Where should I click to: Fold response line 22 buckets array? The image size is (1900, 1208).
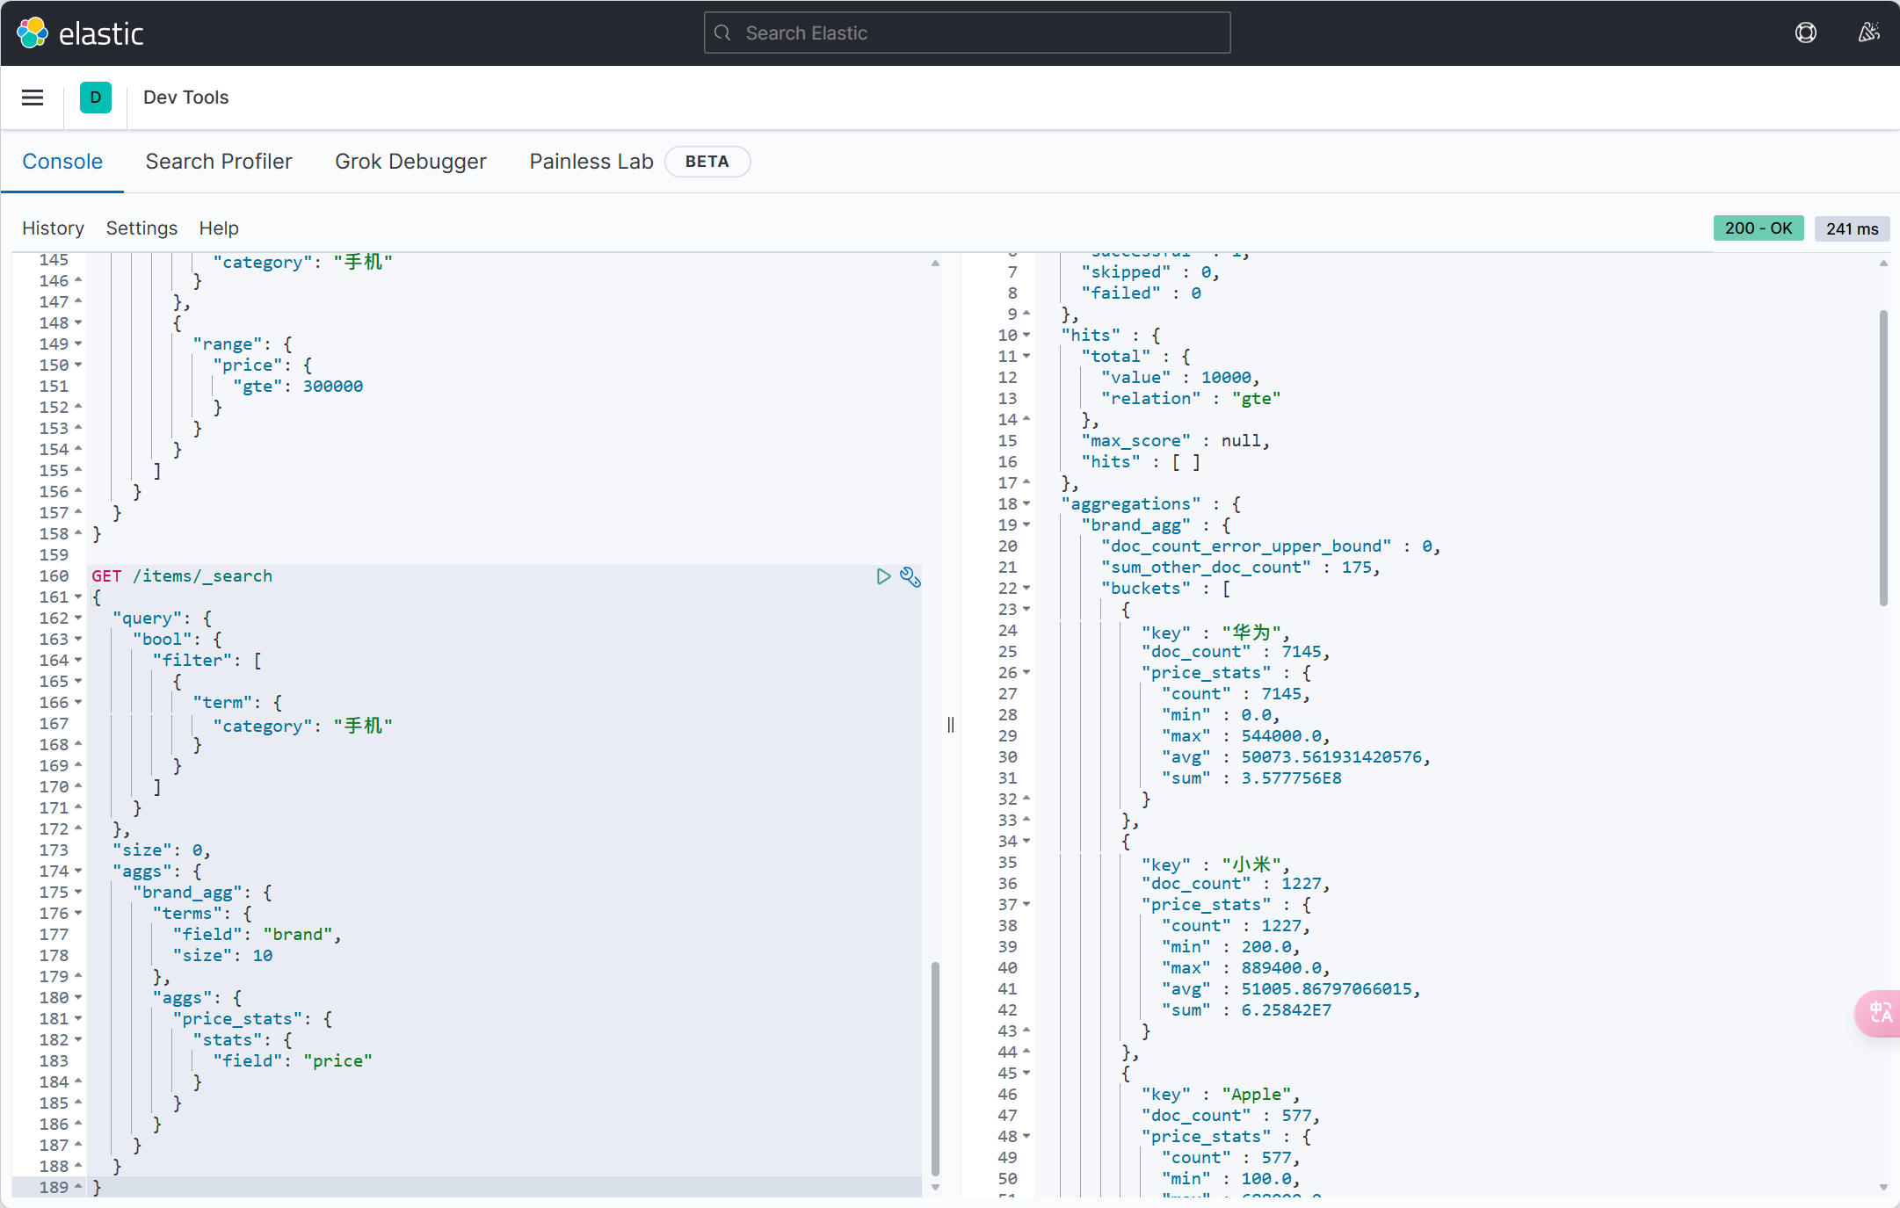[1026, 589]
